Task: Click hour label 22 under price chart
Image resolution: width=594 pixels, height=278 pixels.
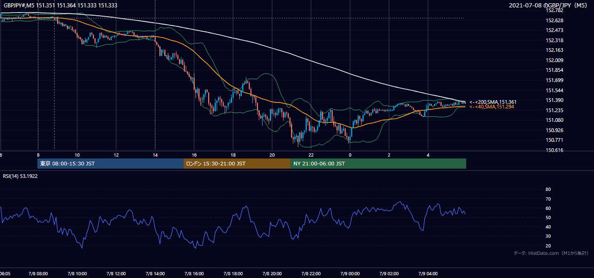Action: coord(311,155)
